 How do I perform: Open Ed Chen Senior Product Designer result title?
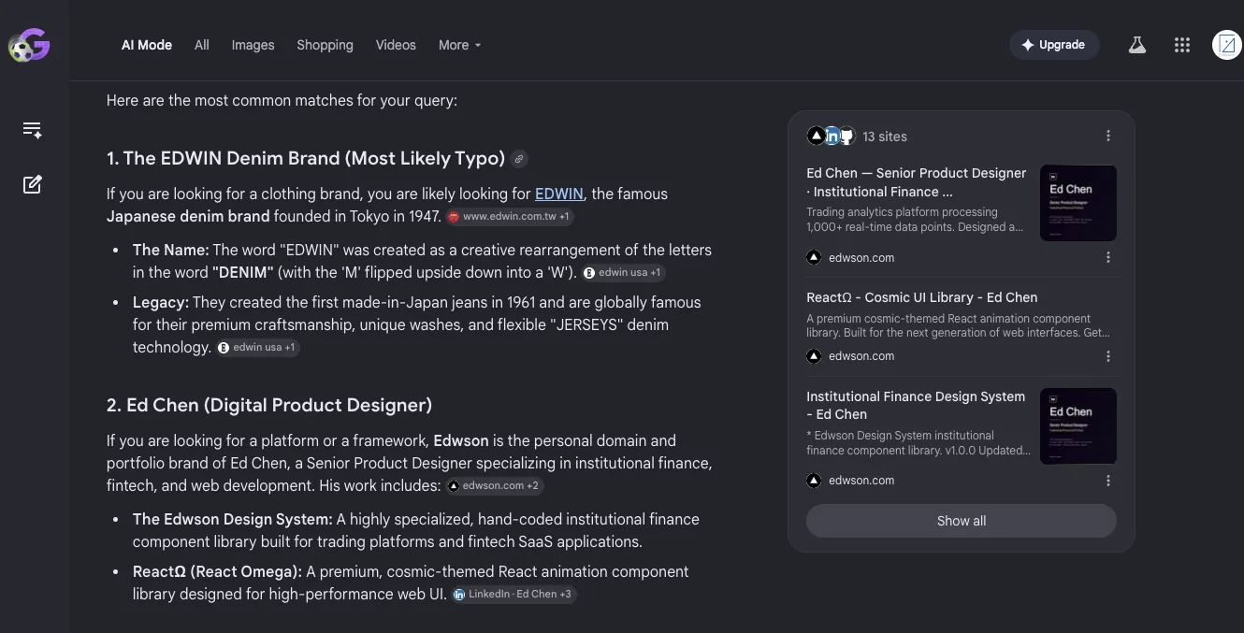point(917,182)
